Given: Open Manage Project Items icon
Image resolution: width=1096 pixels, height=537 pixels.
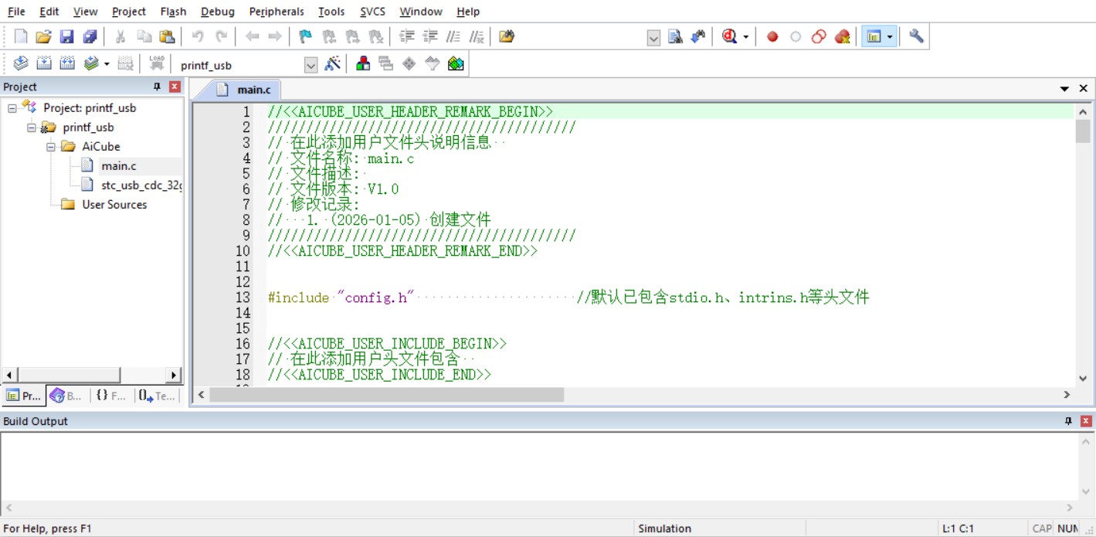Looking at the screenshot, I should tap(362, 64).
